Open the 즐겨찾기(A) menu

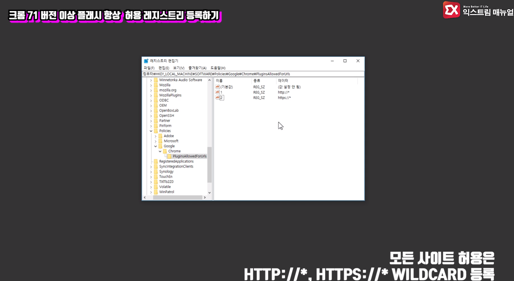coord(197,68)
